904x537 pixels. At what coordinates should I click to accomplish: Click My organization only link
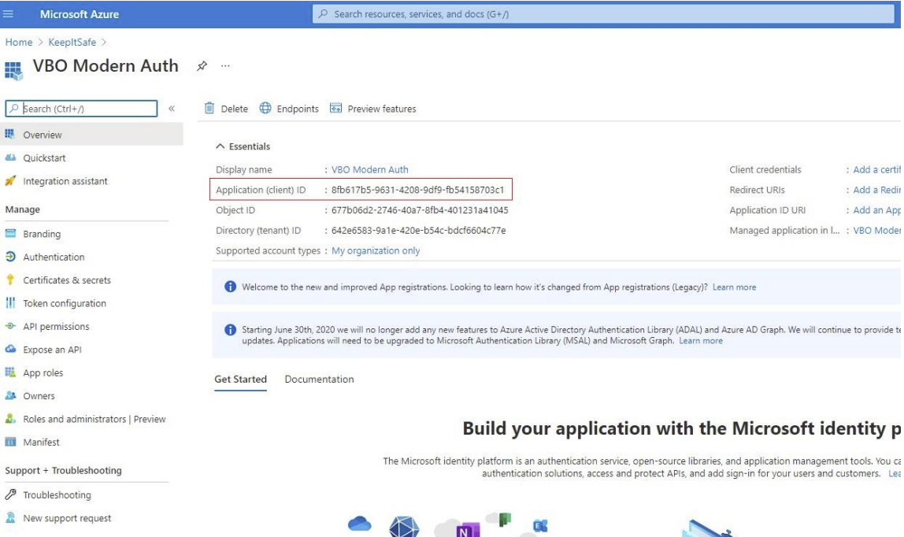tap(376, 250)
